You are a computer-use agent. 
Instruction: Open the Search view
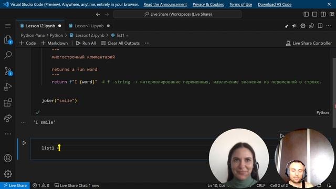(x=8, y=55)
